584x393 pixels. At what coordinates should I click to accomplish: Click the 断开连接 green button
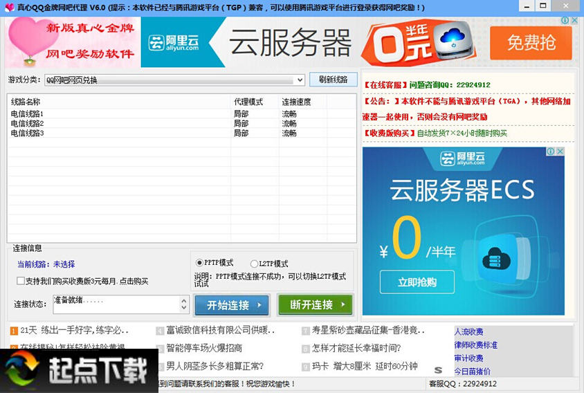315,304
